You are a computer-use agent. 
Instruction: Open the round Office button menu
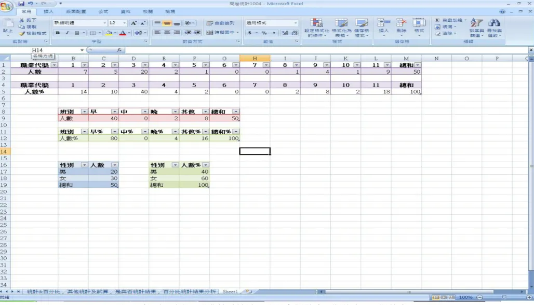click(x=5, y=6)
